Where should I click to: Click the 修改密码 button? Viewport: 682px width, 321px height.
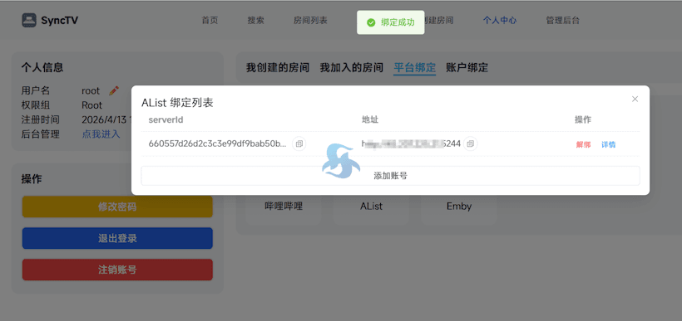pos(117,207)
